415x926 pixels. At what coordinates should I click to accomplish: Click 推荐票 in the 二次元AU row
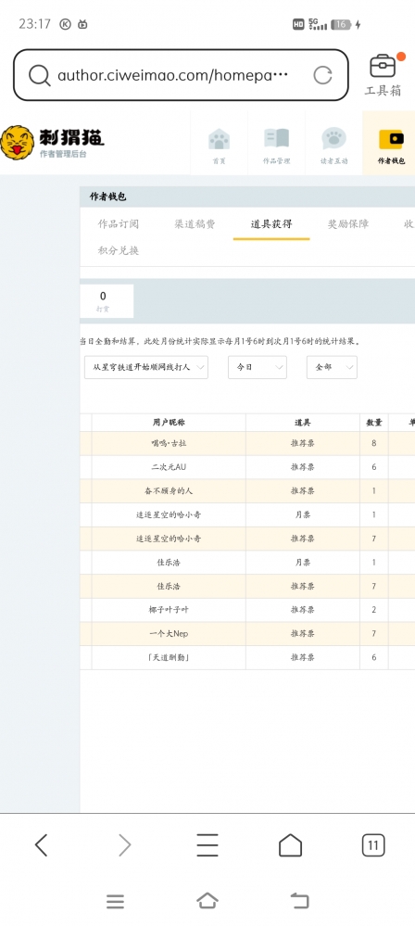(303, 467)
